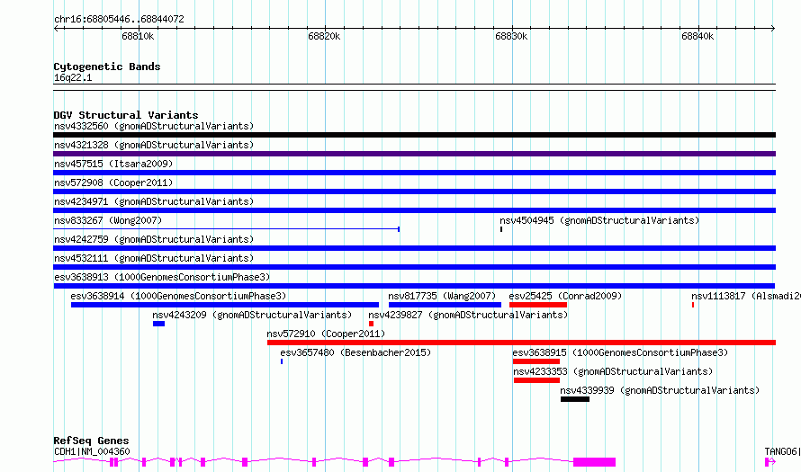Click the TANGO6 gene label

point(782,451)
